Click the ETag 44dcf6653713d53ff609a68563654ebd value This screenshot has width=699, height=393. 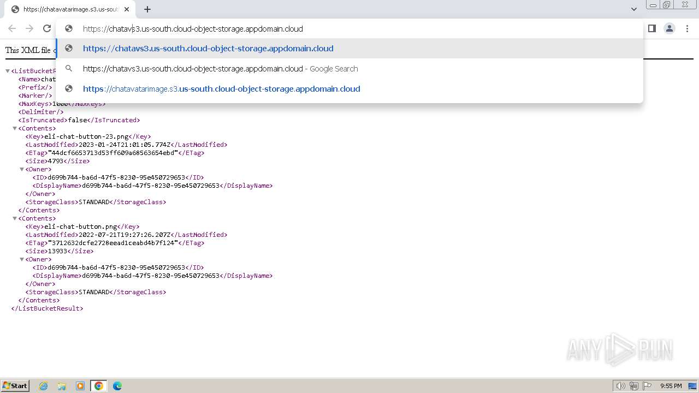tap(113, 153)
